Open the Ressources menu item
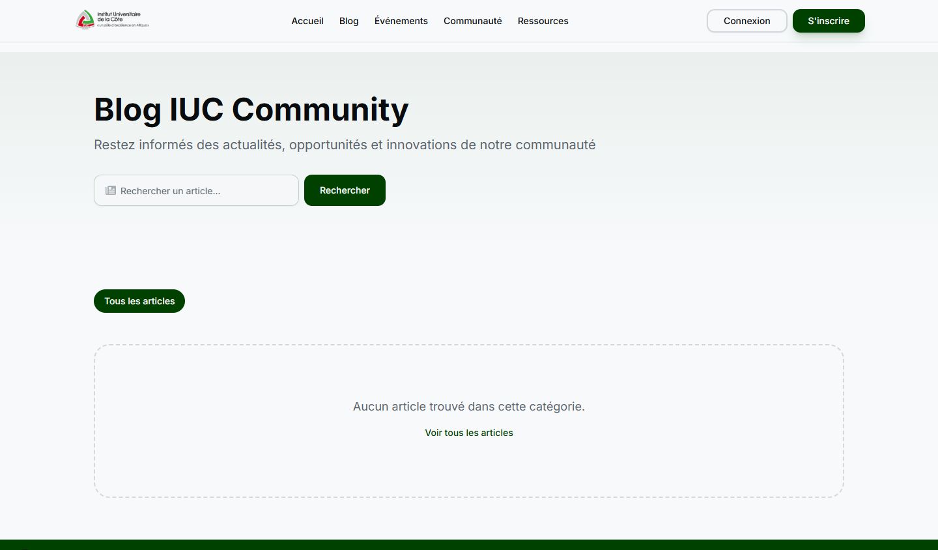The width and height of the screenshot is (938, 550). click(543, 21)
